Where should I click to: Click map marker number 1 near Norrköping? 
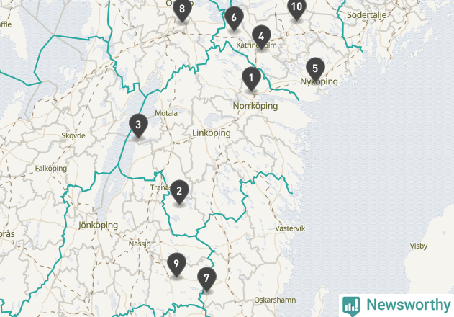[251, 79]
